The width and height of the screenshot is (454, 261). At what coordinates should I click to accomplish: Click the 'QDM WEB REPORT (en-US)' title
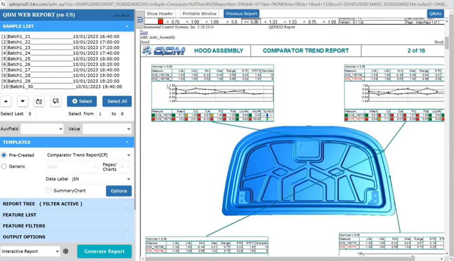(x=39, y=15)
